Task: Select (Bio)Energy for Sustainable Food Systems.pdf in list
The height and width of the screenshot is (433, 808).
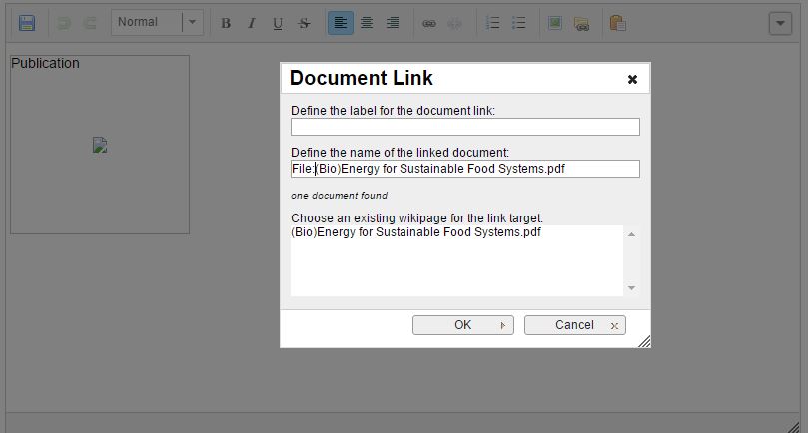Action: pos(416,233)
